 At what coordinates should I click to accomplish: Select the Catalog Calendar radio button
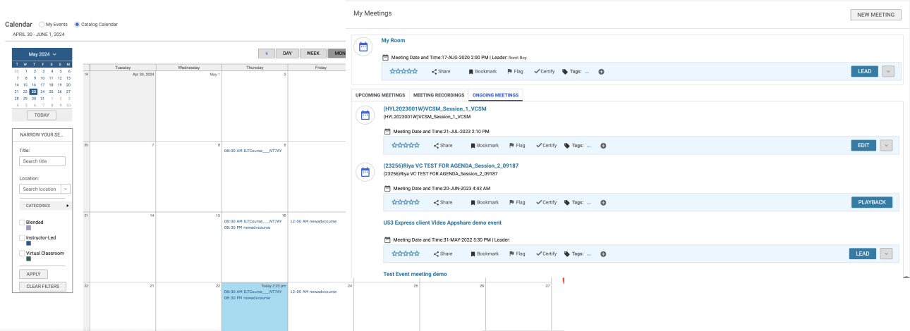pos(77,24)
